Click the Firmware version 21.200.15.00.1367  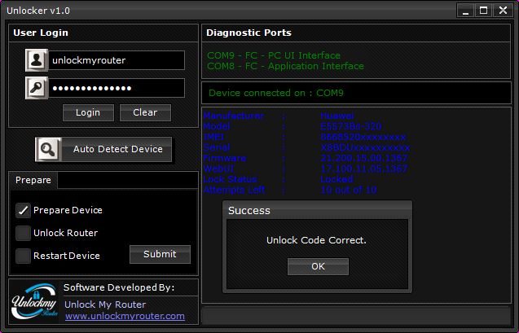(x=364, y=158)
